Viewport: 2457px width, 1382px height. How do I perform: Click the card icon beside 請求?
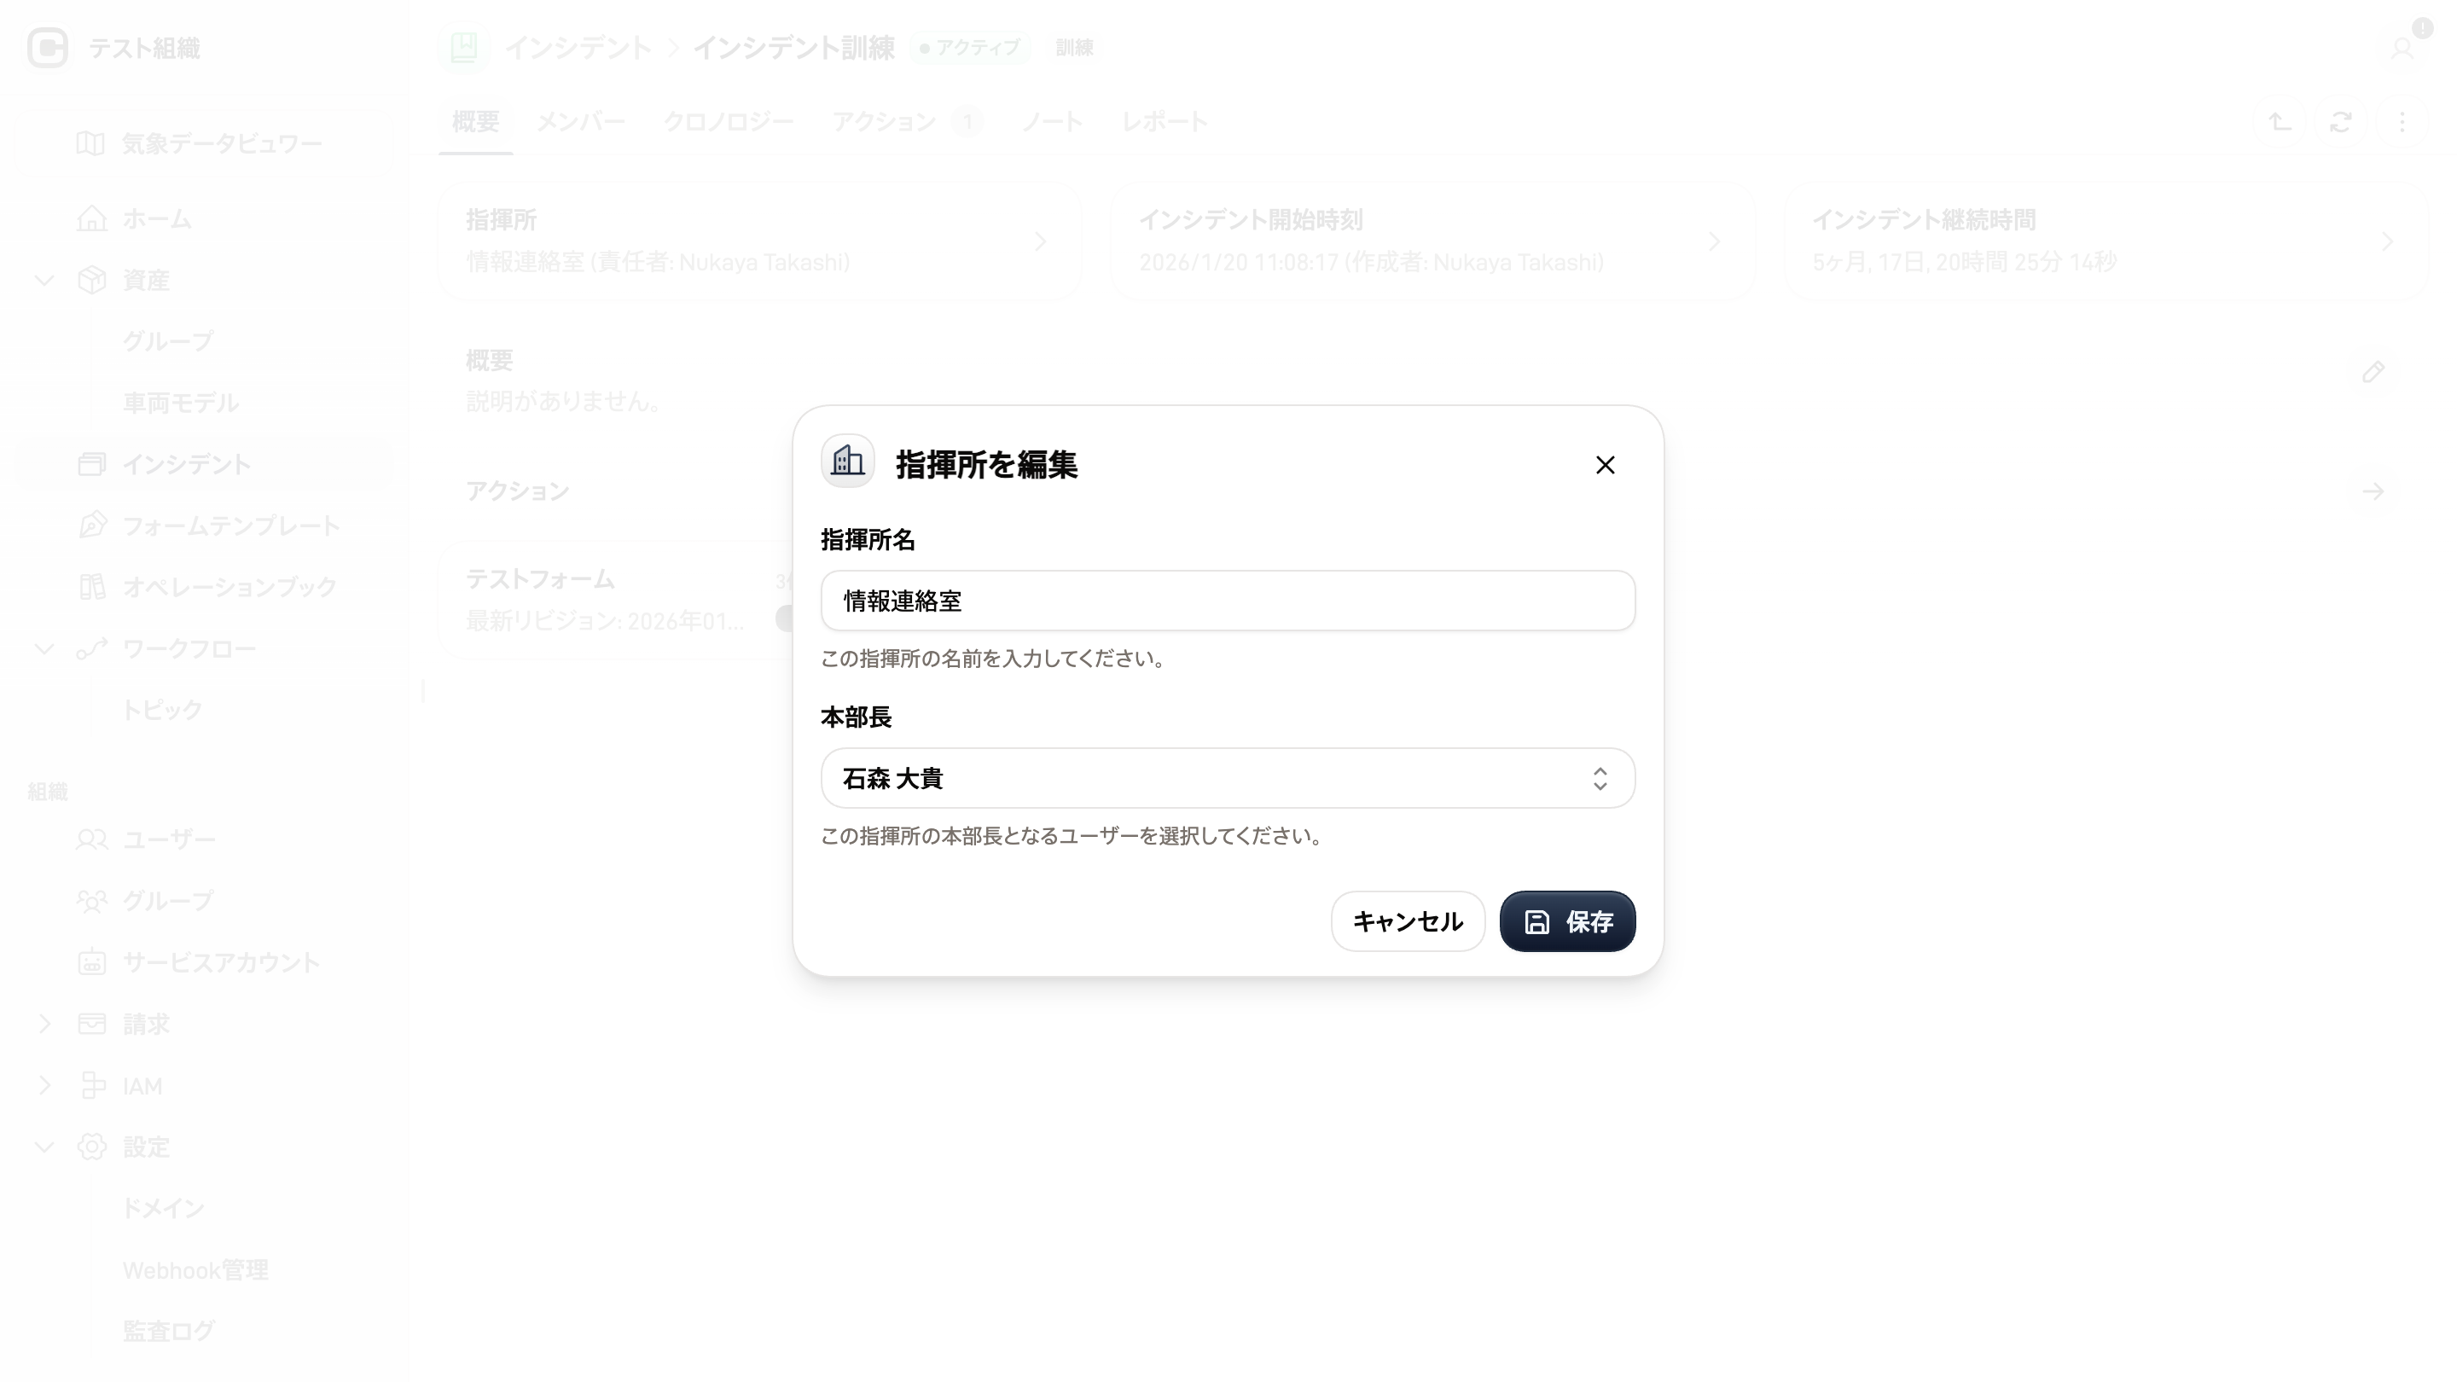91,1024
